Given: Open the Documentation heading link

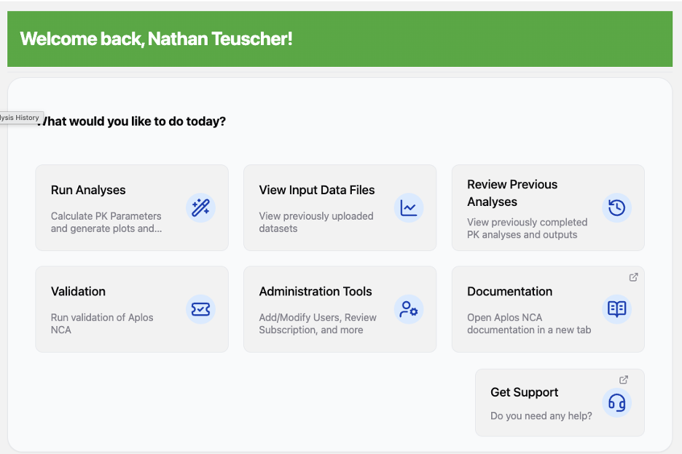Looking at the screenshot, I should [x=509, y=291].
